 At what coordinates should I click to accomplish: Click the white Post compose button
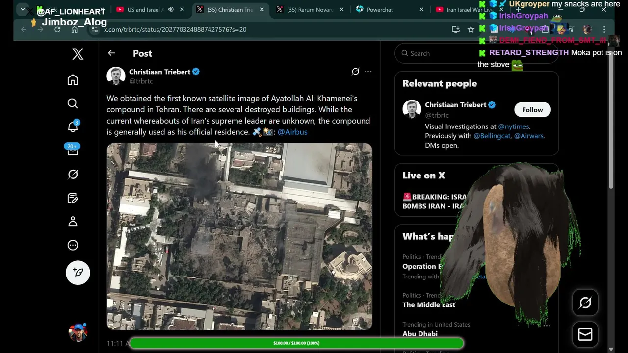pos(78,273)
